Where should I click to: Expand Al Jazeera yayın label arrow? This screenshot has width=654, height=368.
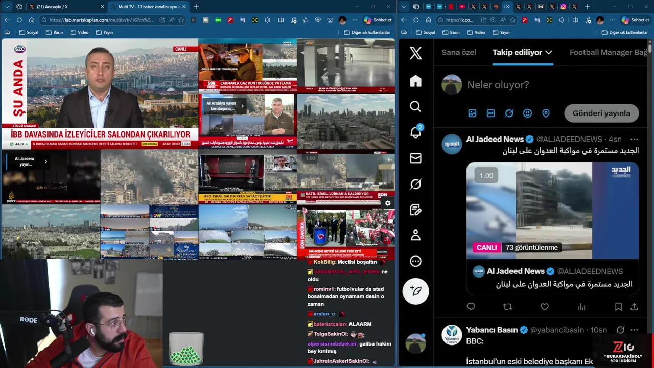[45, 162]
